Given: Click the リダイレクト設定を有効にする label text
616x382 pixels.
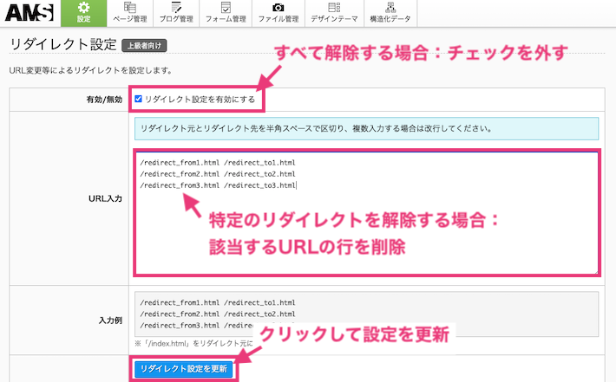Looking at the screenshot, I should click(x=200, y=100).
